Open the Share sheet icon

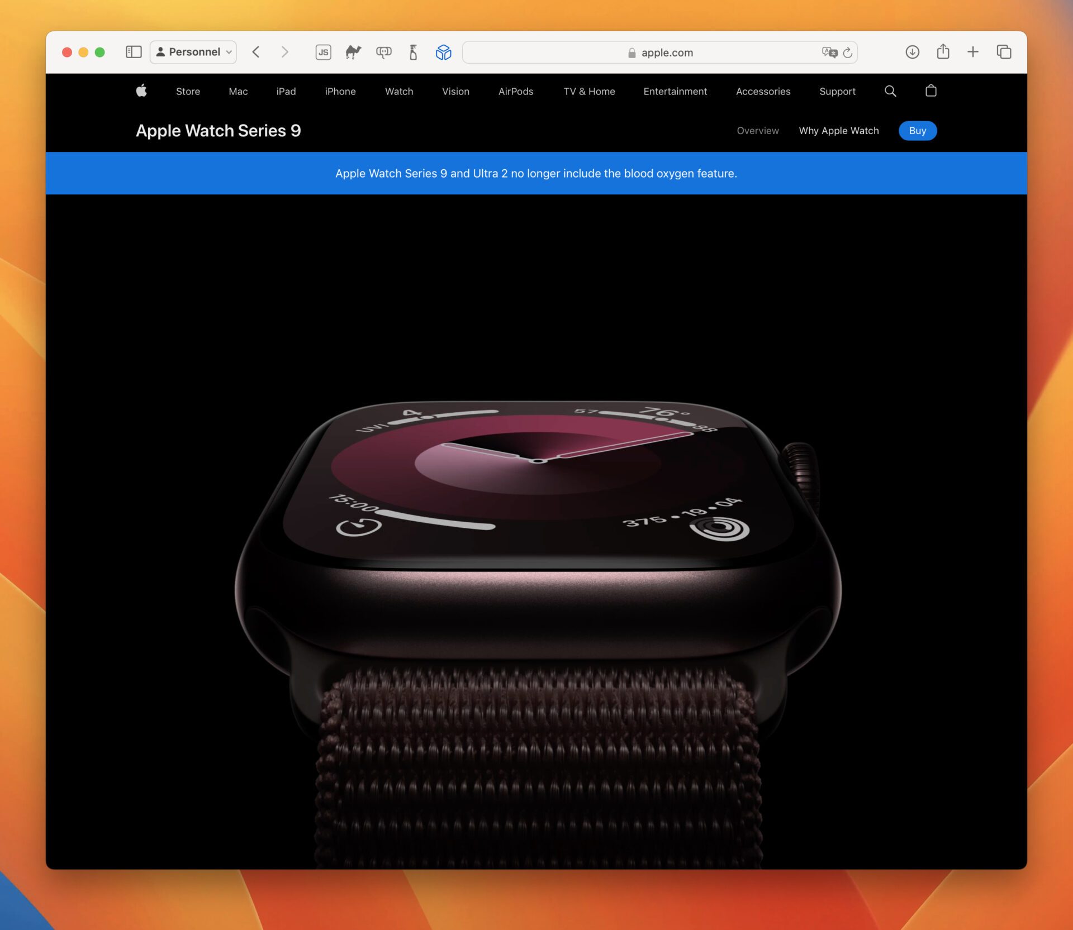tap(943, 51)
